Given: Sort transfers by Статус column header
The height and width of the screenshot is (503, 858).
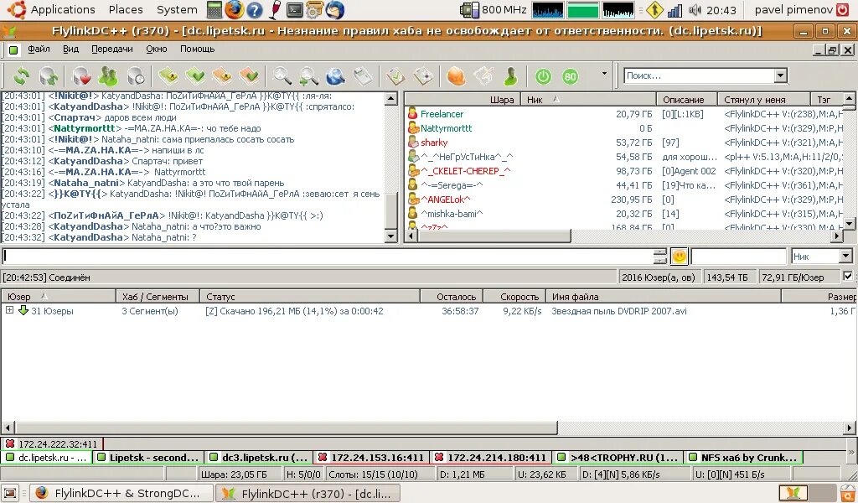Looking at the screenshot, I should click(x=310, y=296).
